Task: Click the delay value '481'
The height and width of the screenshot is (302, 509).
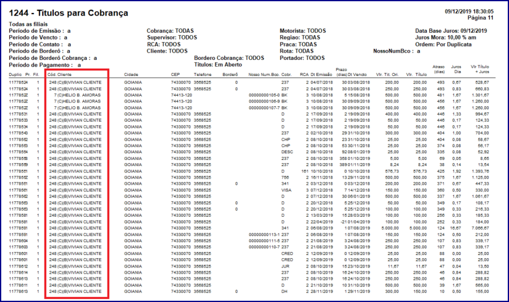Action: (x=440, y=95)
